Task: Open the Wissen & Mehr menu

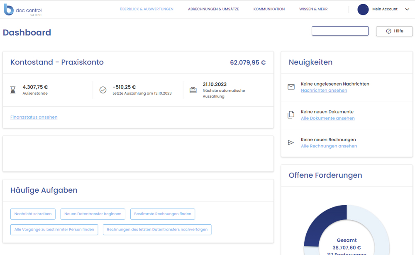Action: pyautogui.click(x=313, y=9)
